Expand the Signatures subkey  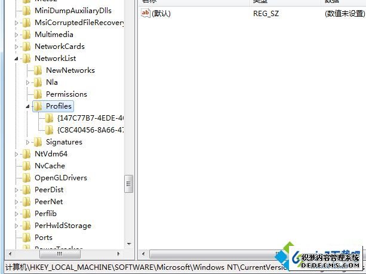pyautogui.click(x=28, y=142)
